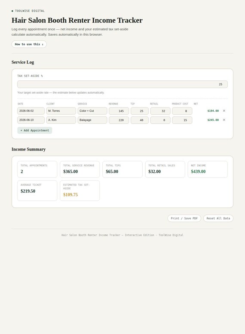Screen dimensions: 245x334
Task: Click the $65.00 total tips value
Action: (112, 172)
